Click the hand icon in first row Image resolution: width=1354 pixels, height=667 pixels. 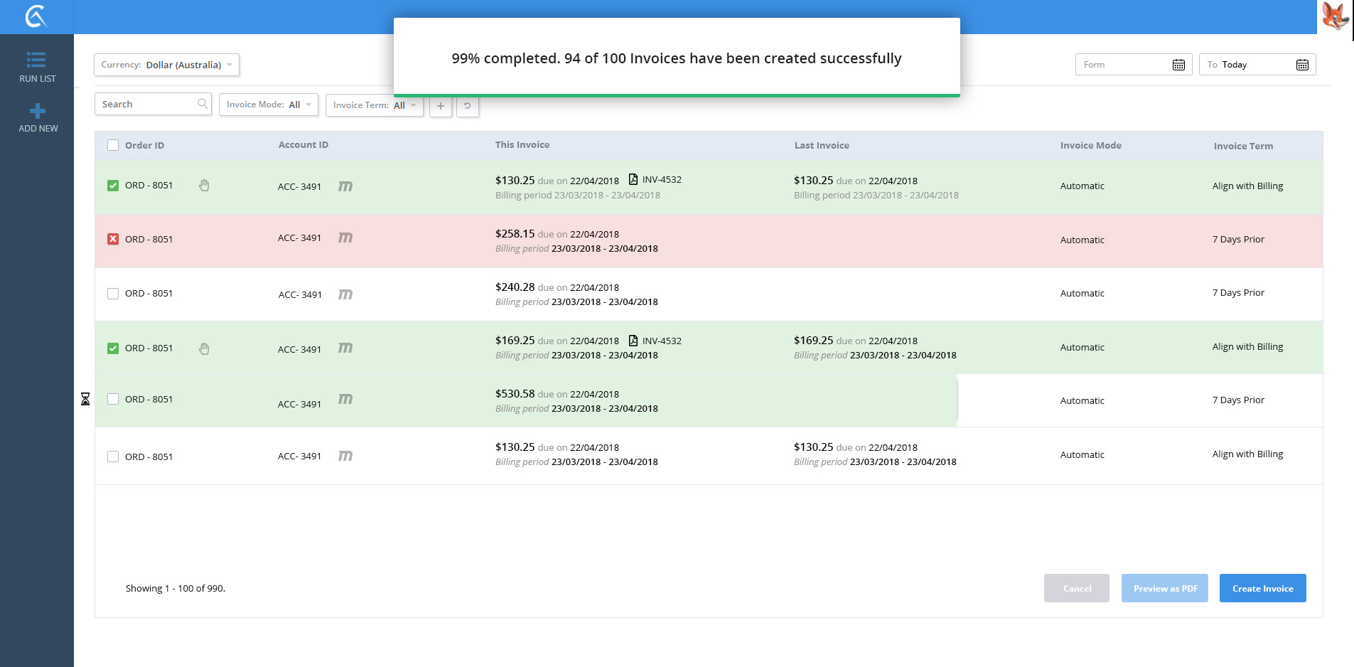(x=204, y=186)
